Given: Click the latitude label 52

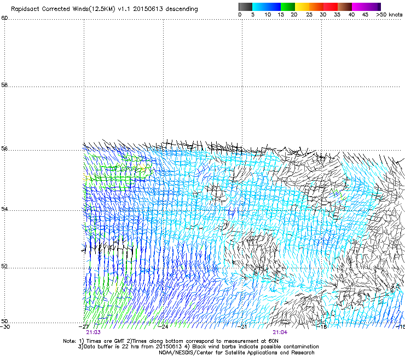Looking at the screenshot, I should pos(4,266).
